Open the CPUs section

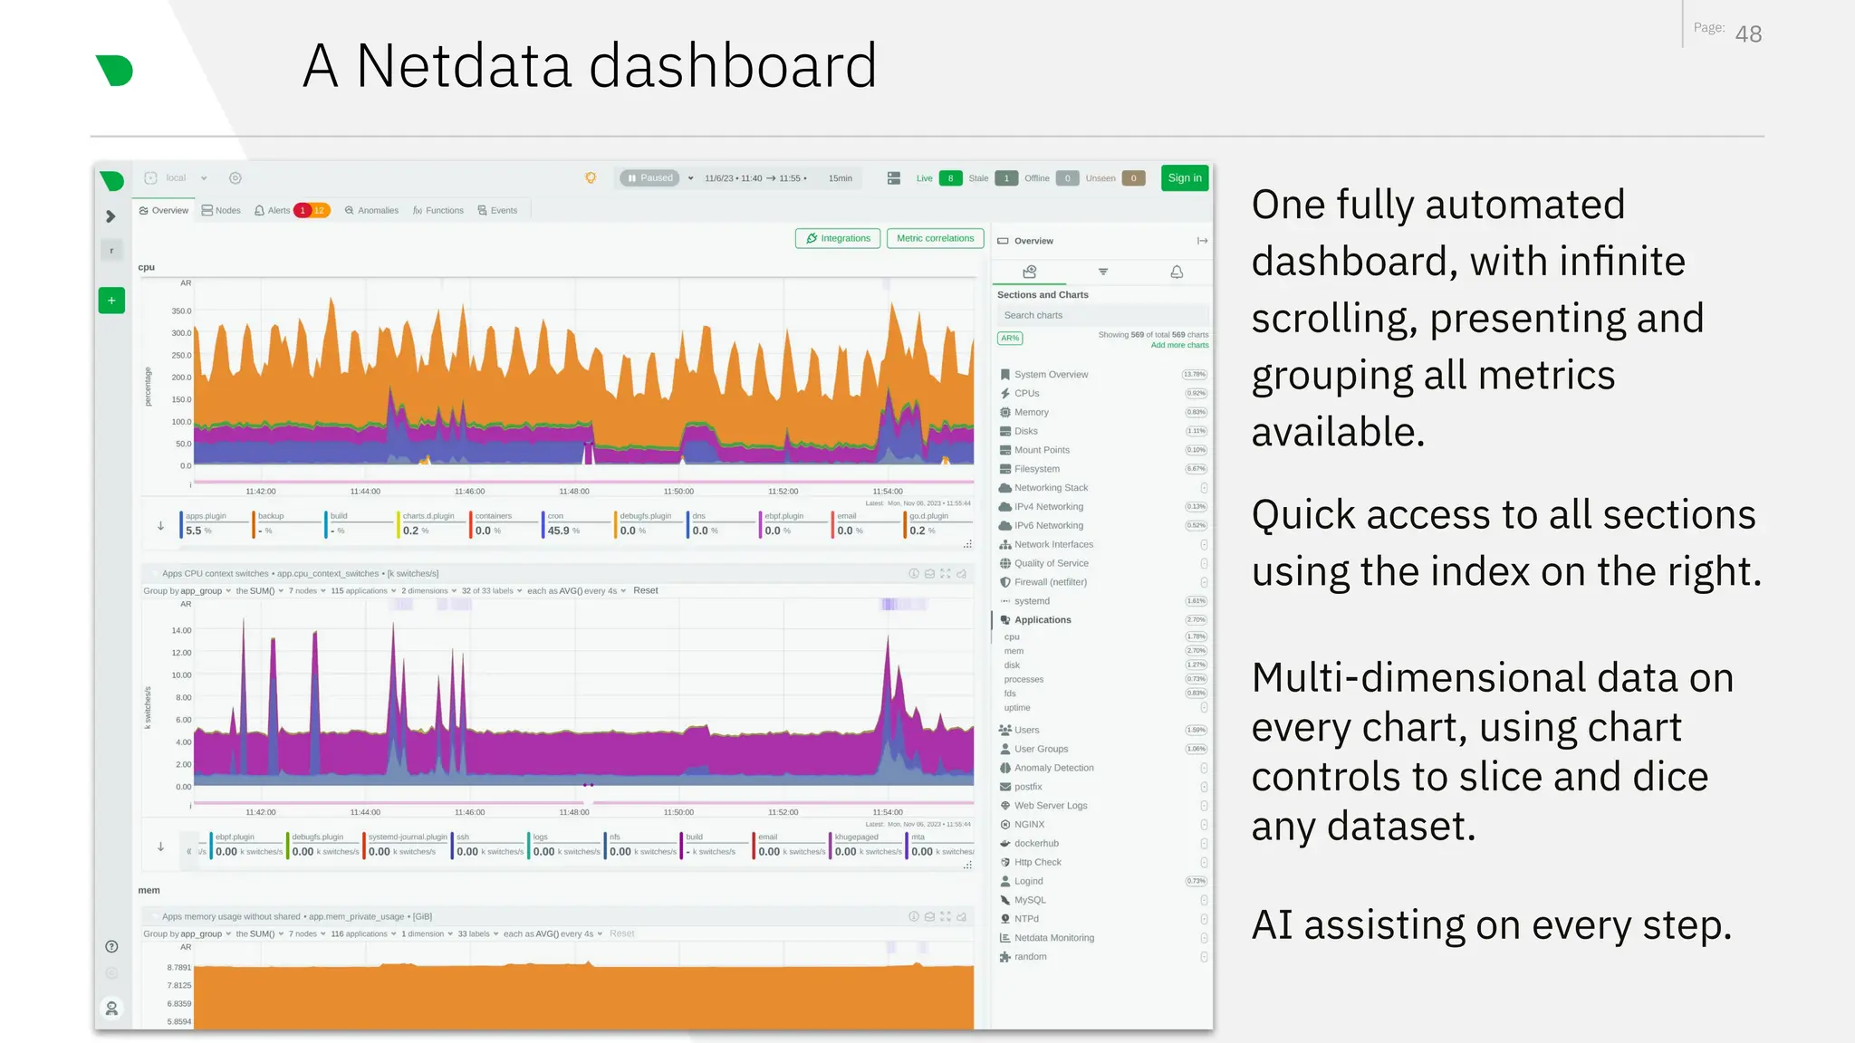[1102, 394]
